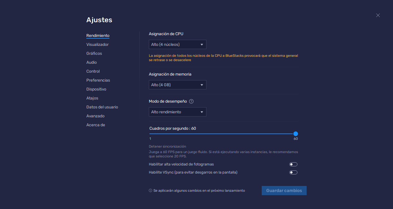Viewport: 393px width, 209px height.
Task: Open the Control settings section
Action: (93, 71)
